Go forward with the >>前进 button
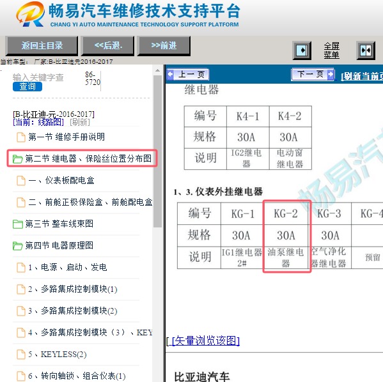Screen dimensions: 383x382 coord(164,45)
